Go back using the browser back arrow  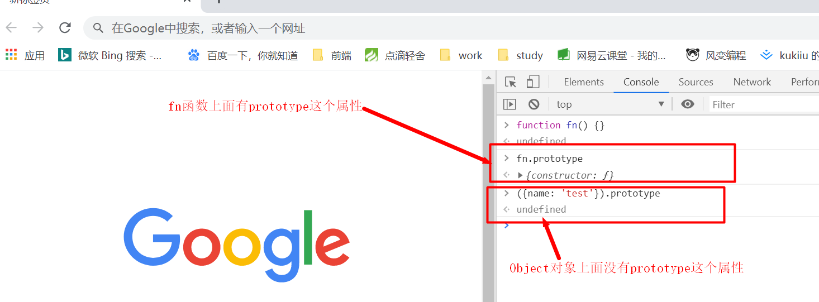tap(11, 28)
